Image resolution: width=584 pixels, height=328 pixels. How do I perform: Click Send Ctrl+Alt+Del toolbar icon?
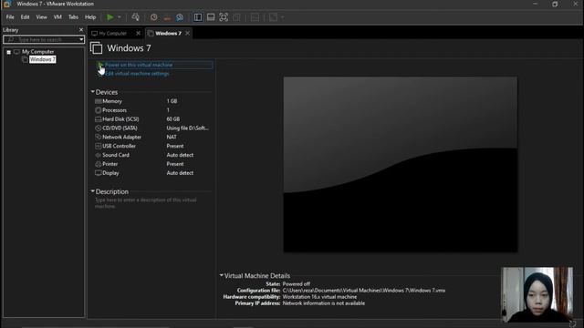tap(136, 17)
